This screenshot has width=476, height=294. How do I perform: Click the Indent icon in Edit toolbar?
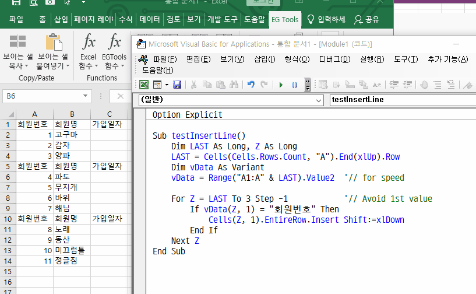coord(394,85)
